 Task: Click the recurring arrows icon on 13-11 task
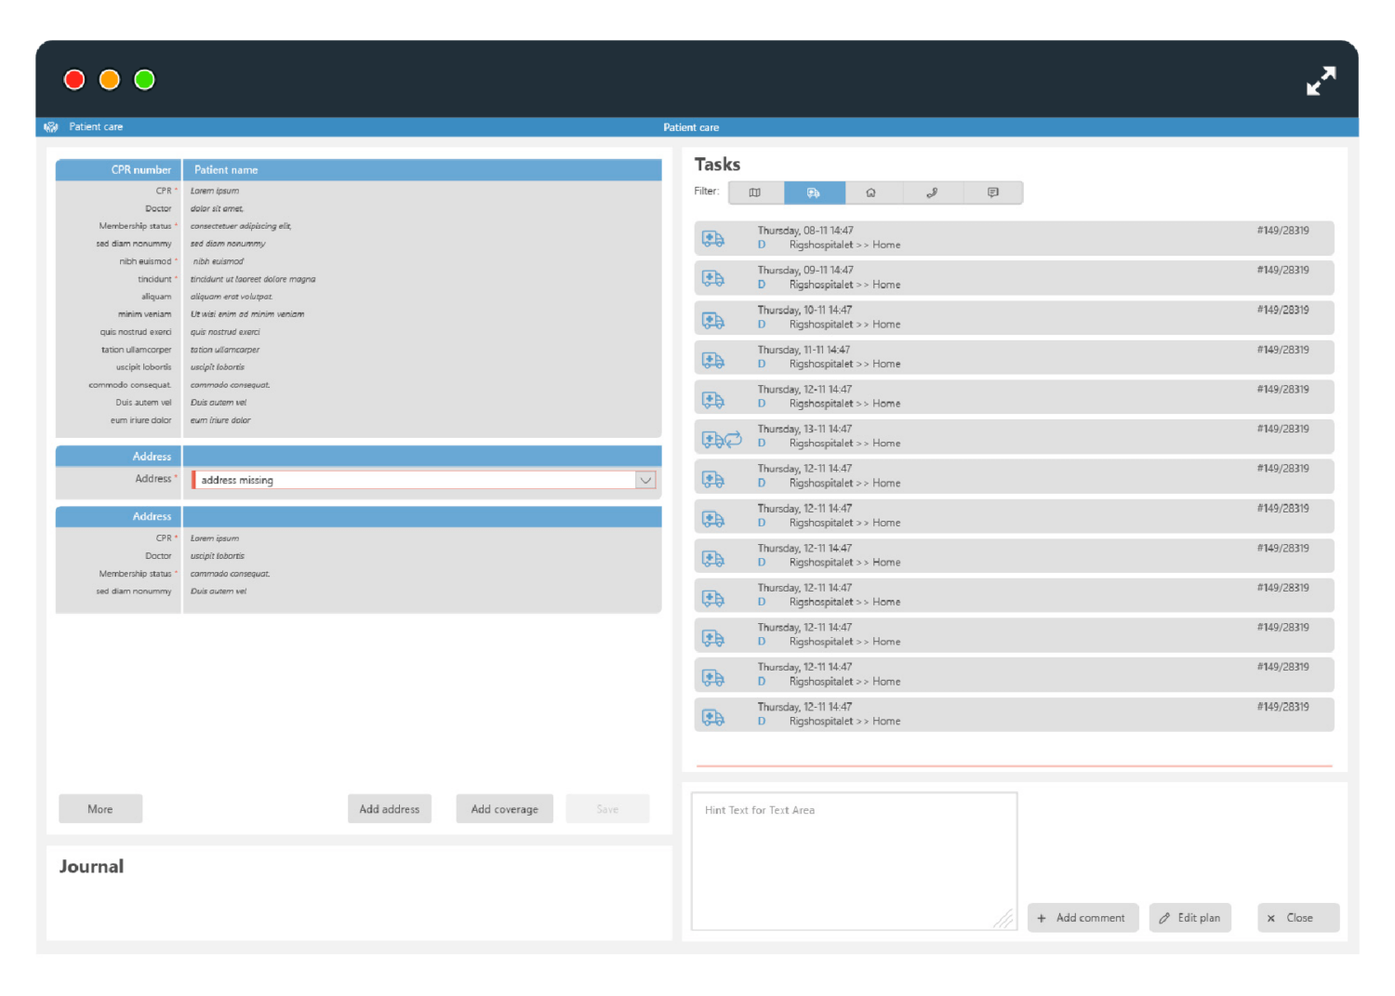click(734, 439)
